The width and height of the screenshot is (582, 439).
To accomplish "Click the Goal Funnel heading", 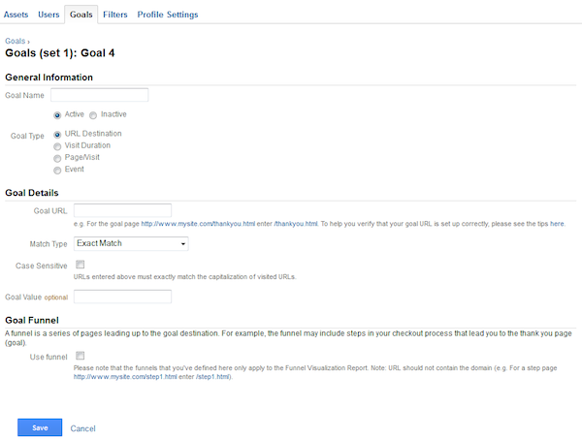I will point(32,321).
